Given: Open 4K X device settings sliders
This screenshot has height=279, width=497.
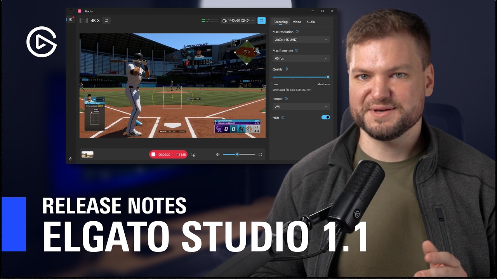Looking at the screenshot, I should coord(106,21).
